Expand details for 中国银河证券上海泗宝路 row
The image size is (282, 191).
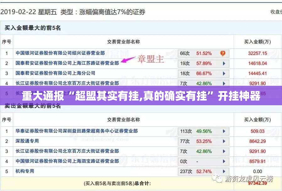224,161
